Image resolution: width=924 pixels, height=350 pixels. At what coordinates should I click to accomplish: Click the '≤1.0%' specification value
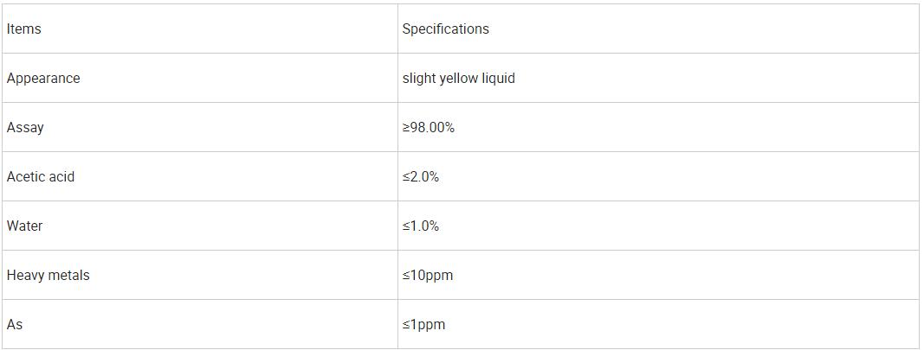(421, 226)
